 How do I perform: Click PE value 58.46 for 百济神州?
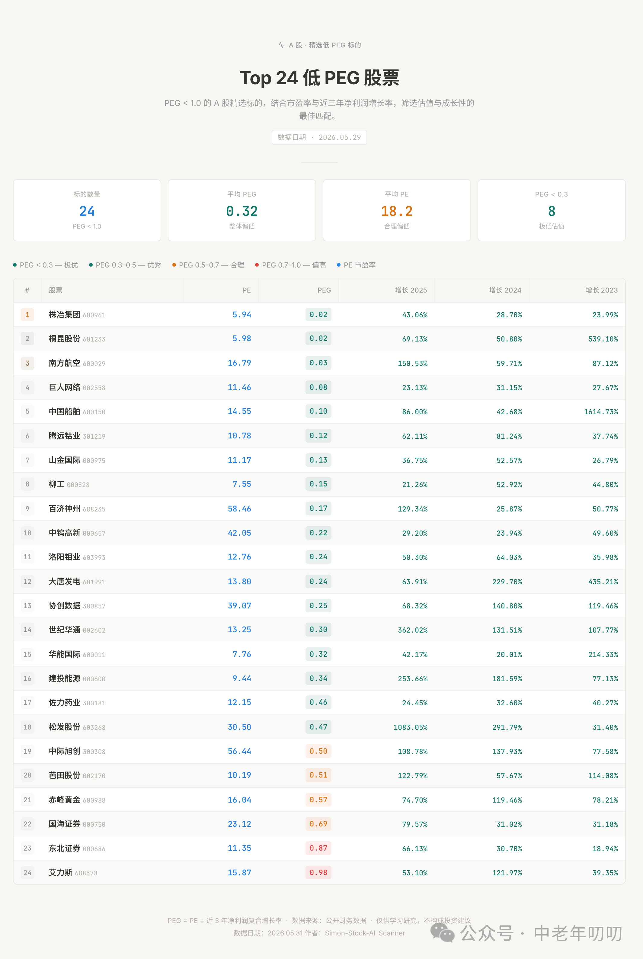pos(239,508)
